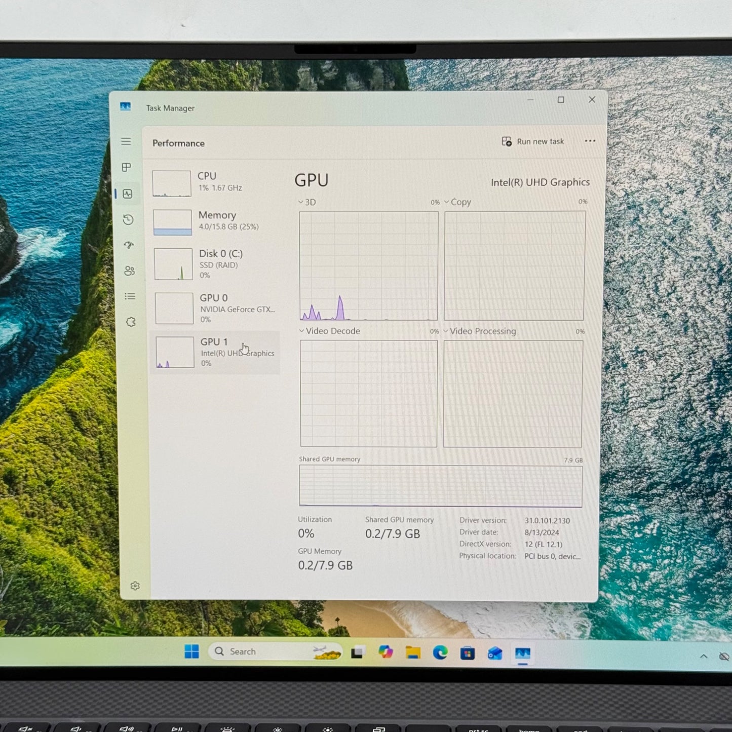Open Task Manager settings gear
The height and width of the screenshot is (732, 732).
135,586
